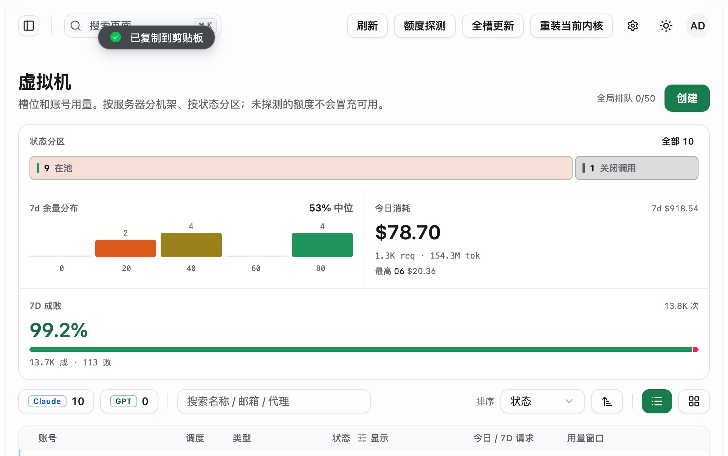Click the $78.70 today spend value
728x456 pixels.
408,232
